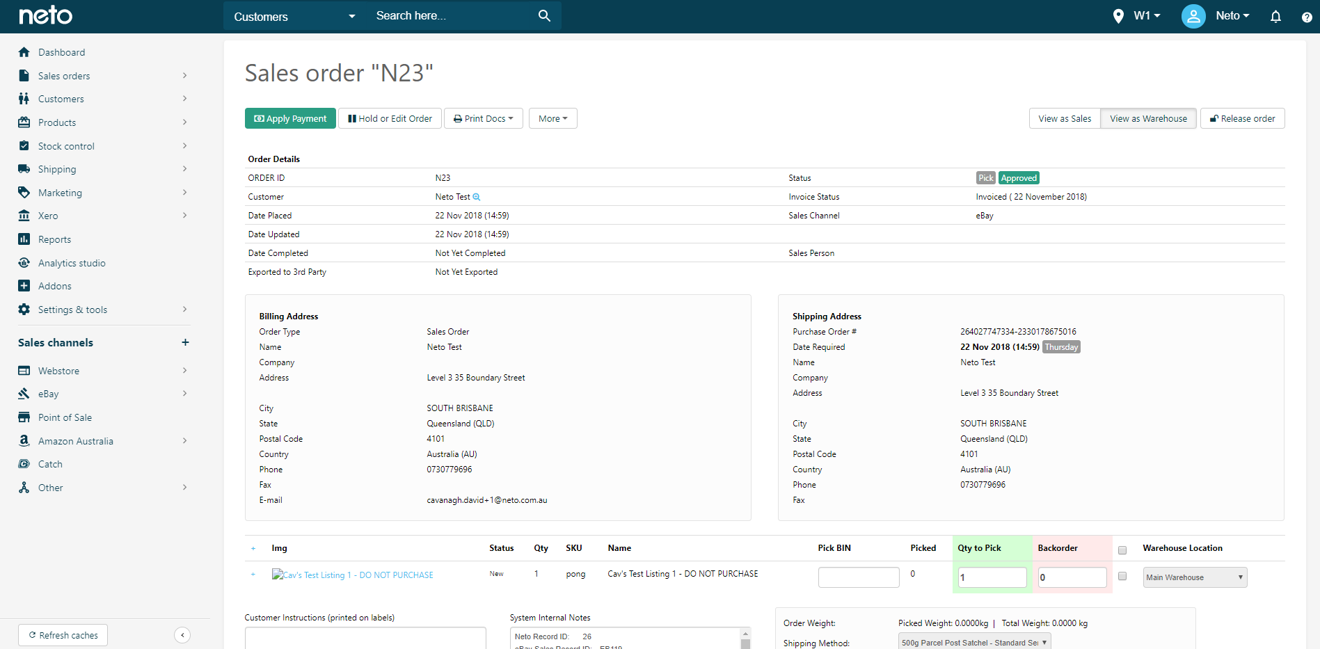The width and height of the screenshot is (1320, 649).
Task: Click the Amazon Australia icon
Action: coord(24,441)
